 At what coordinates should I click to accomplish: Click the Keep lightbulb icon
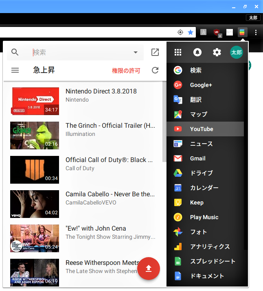[x=178, y=202]
